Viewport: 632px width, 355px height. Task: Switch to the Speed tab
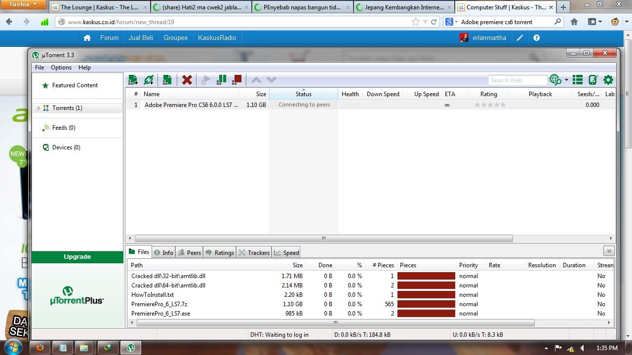point(287,252)
